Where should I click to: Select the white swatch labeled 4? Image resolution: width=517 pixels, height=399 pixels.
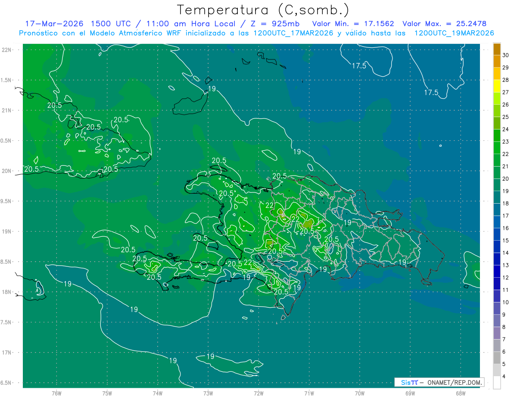tap(497, 383)
